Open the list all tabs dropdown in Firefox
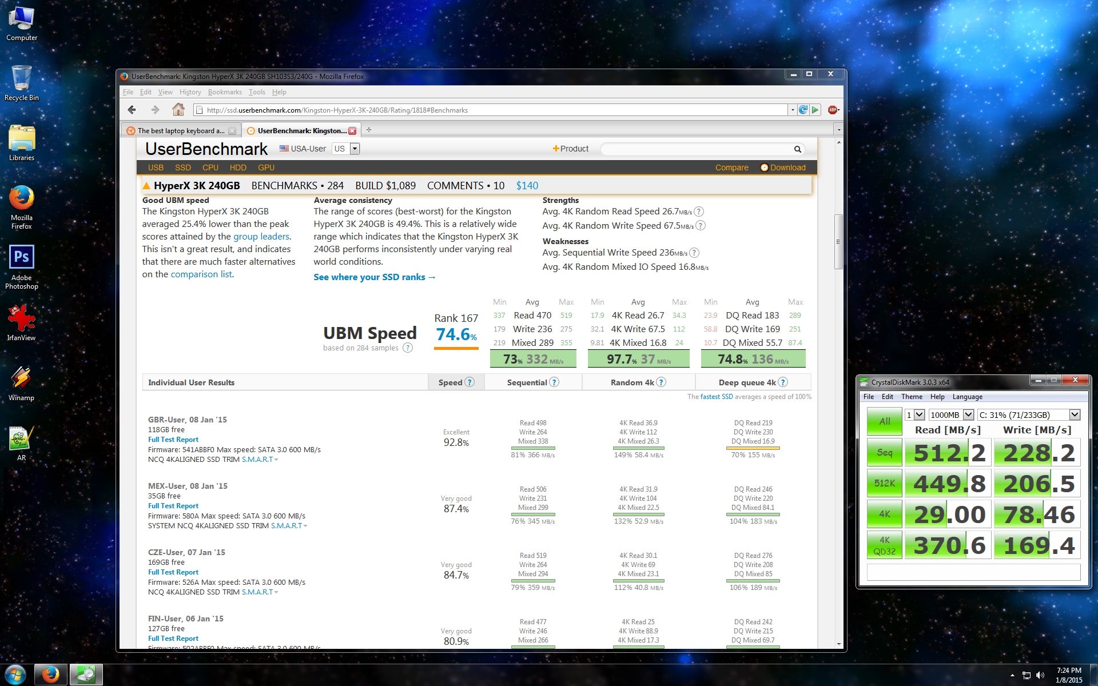1098x686 pixels. tap(839, 130)
